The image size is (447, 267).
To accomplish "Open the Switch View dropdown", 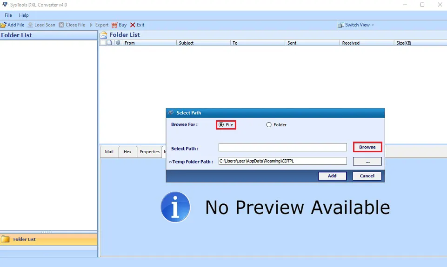I will pyautogui.click(x=356, y=25).
